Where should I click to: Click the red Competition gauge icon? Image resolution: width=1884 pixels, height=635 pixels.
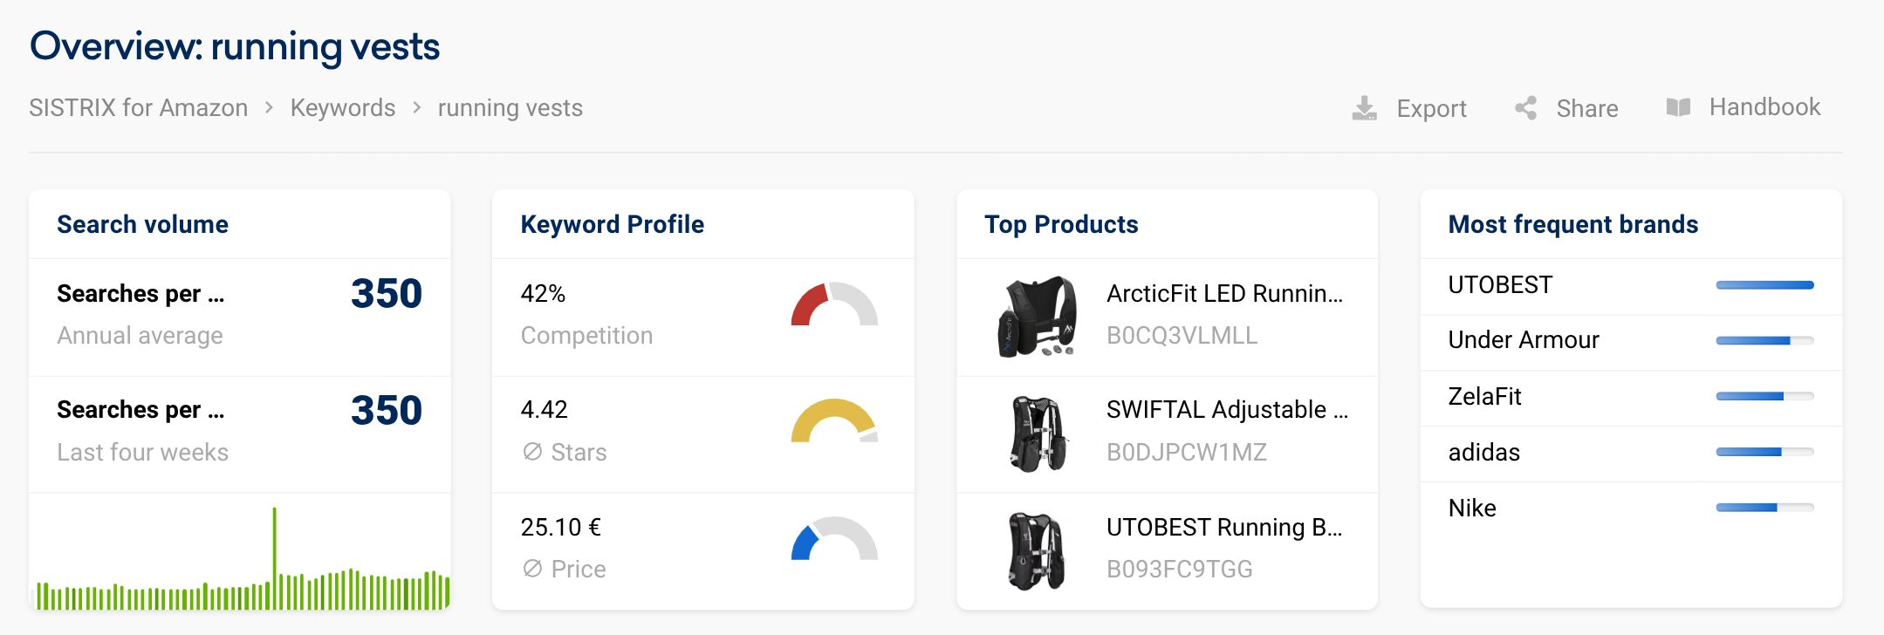[x=834, y=304]
